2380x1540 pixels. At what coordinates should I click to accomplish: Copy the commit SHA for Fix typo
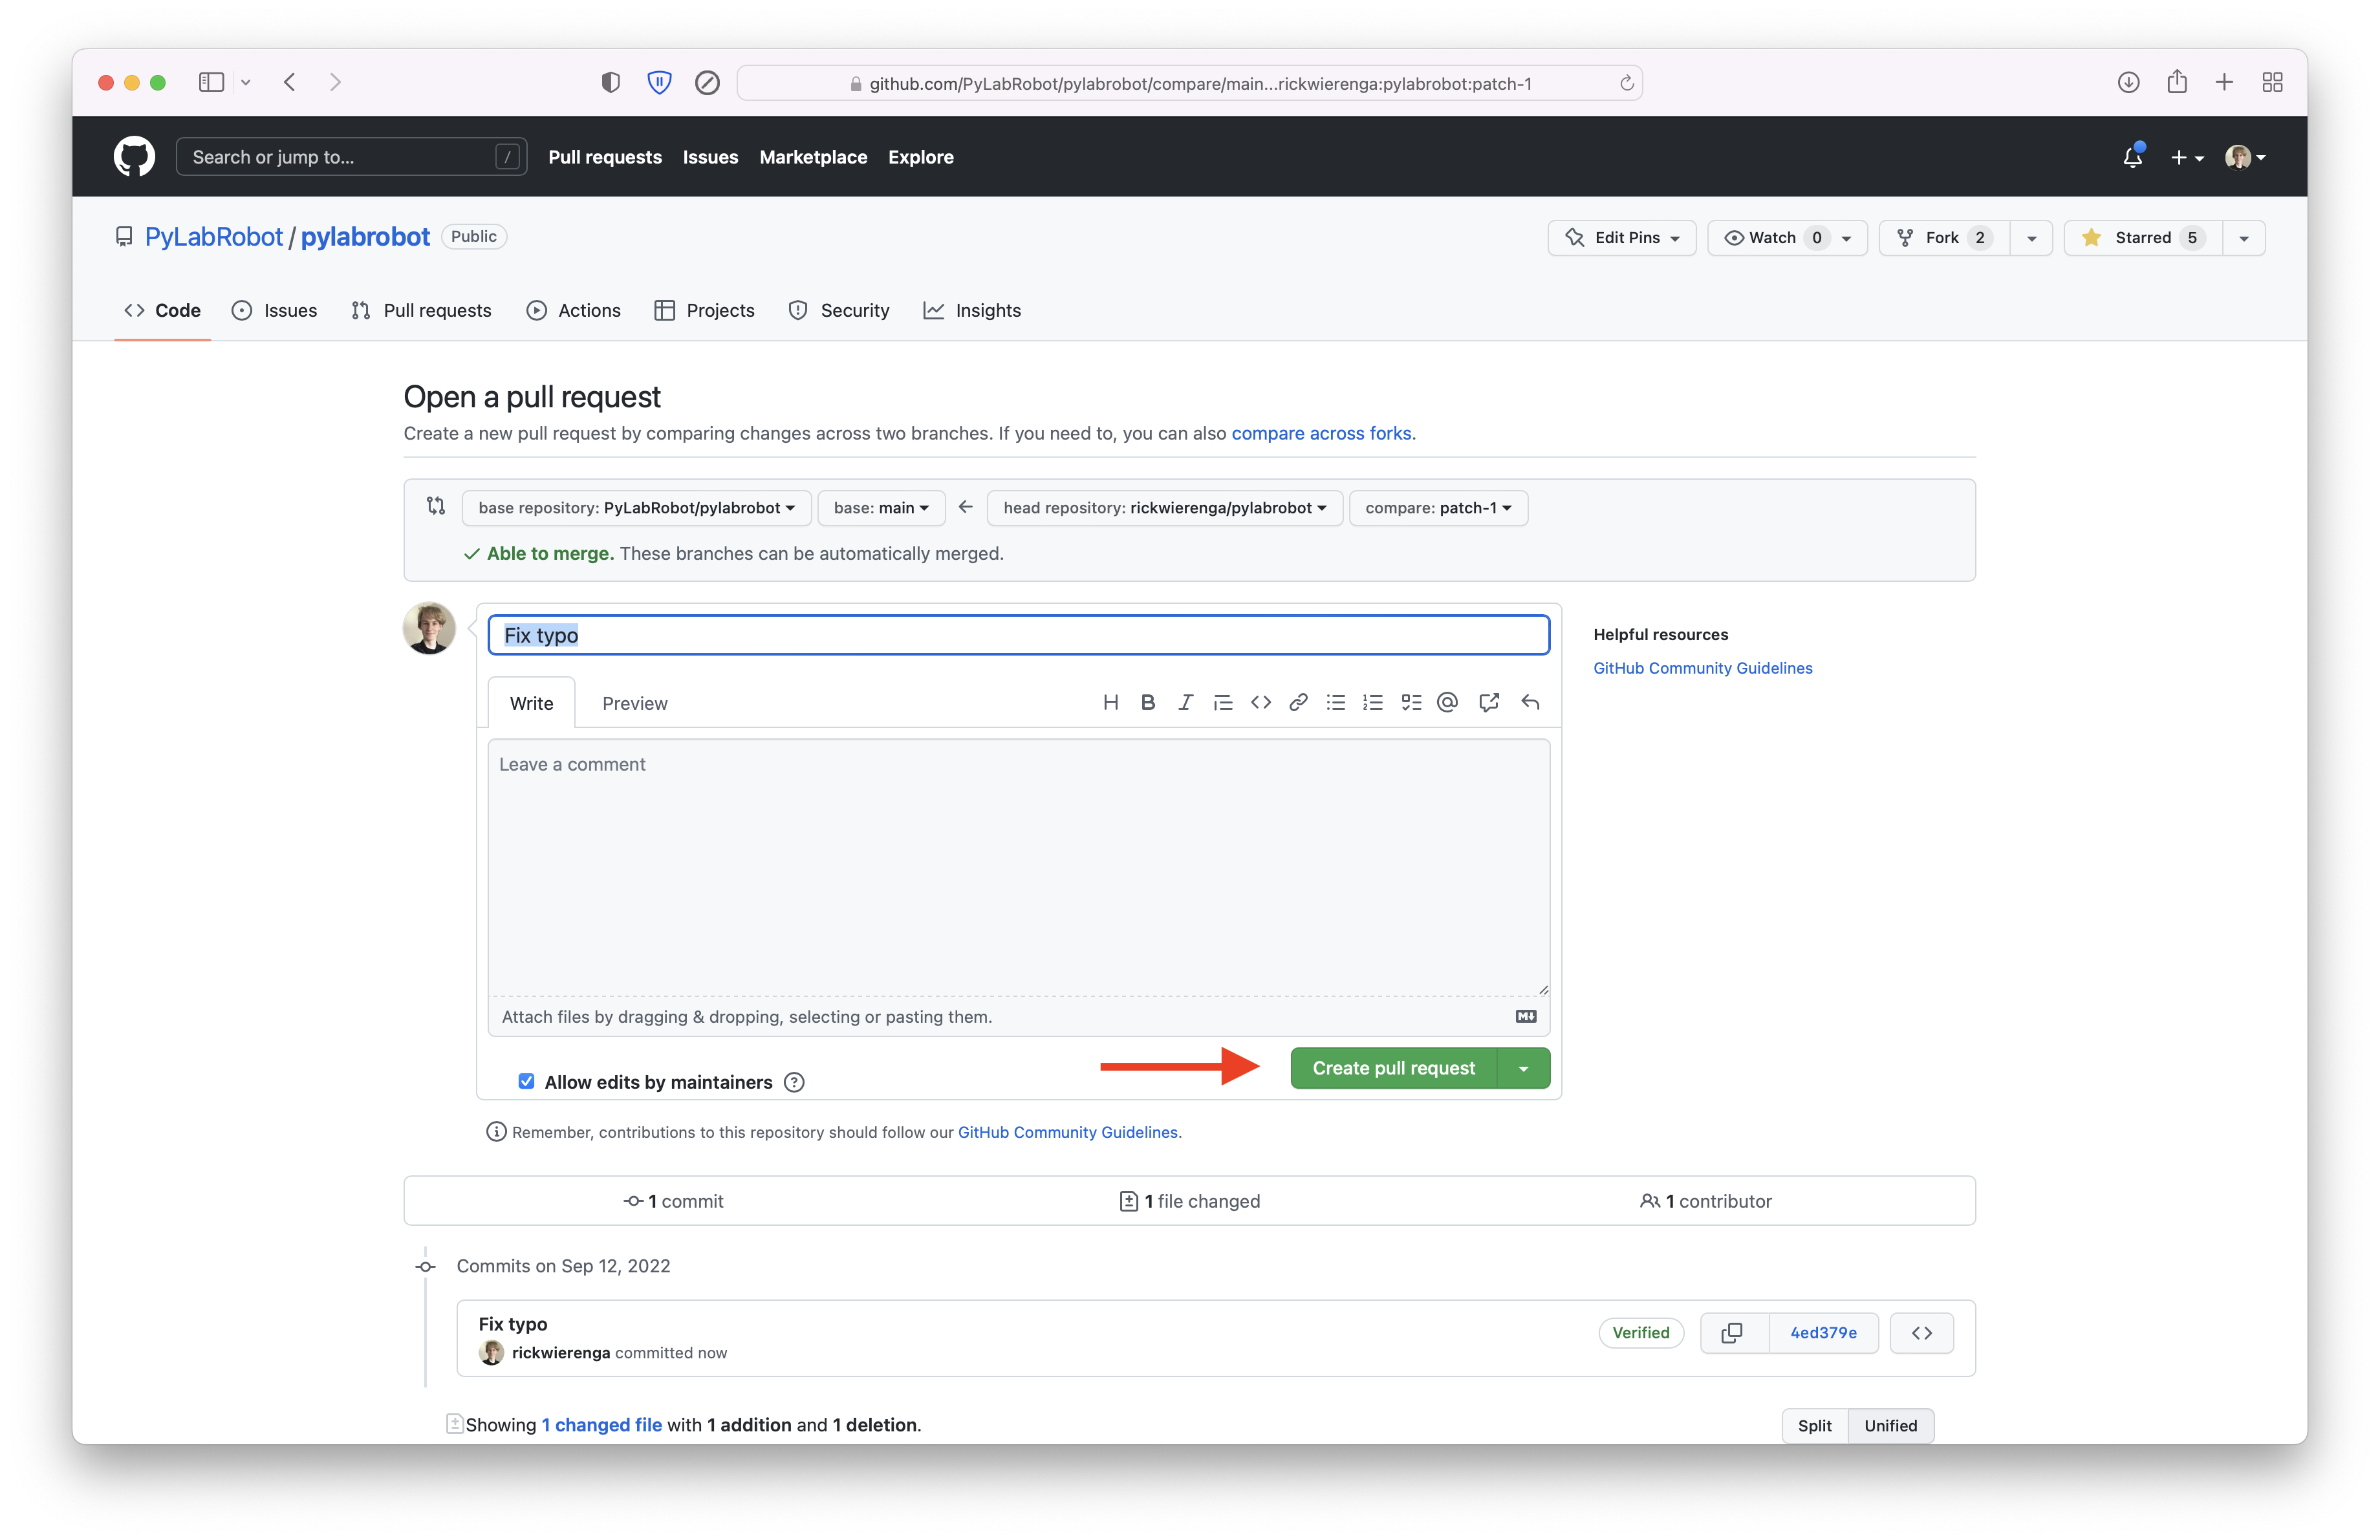(1732, 1332)
